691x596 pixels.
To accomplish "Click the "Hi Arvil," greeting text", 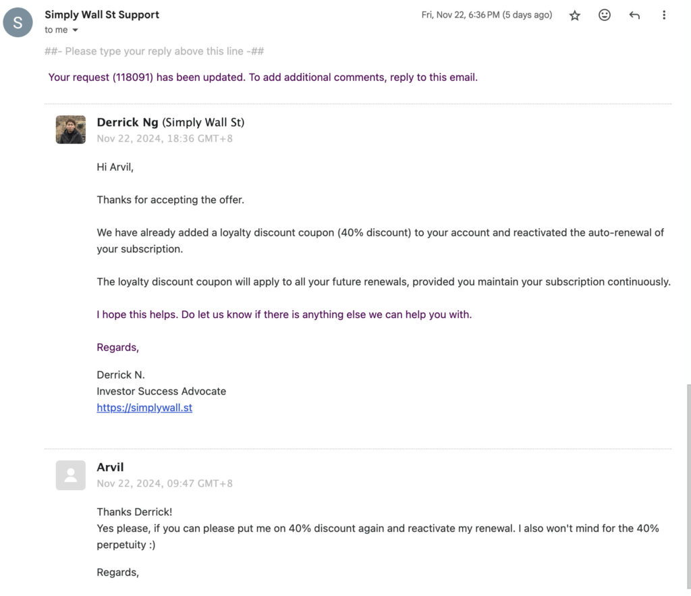I will [x=115, y=167].
